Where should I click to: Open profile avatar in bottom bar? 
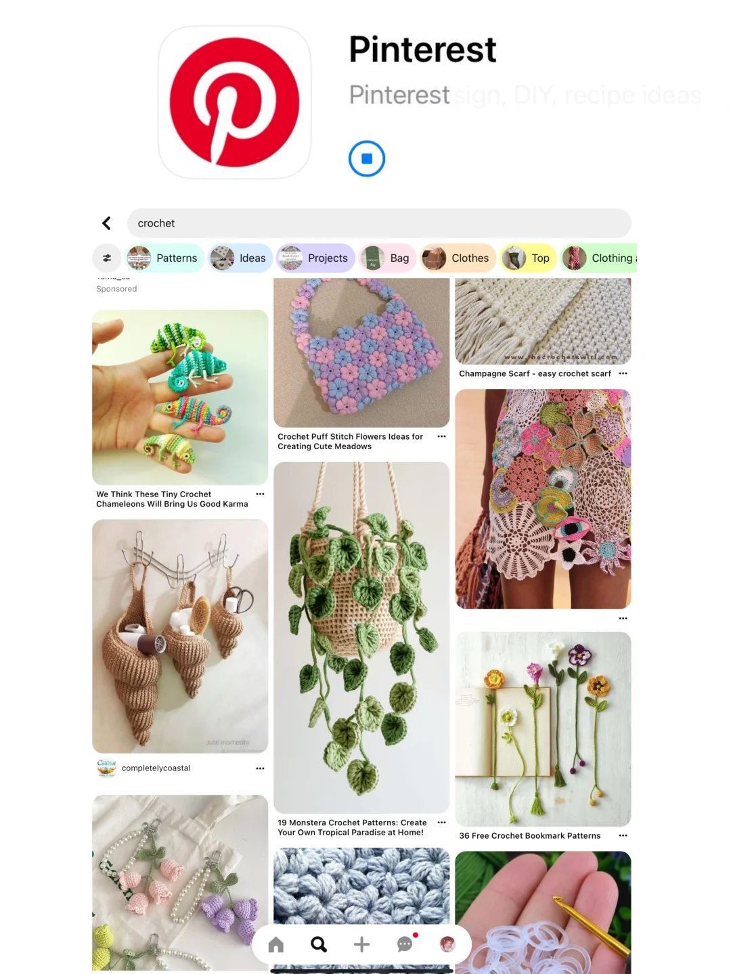tap(447, 944)
